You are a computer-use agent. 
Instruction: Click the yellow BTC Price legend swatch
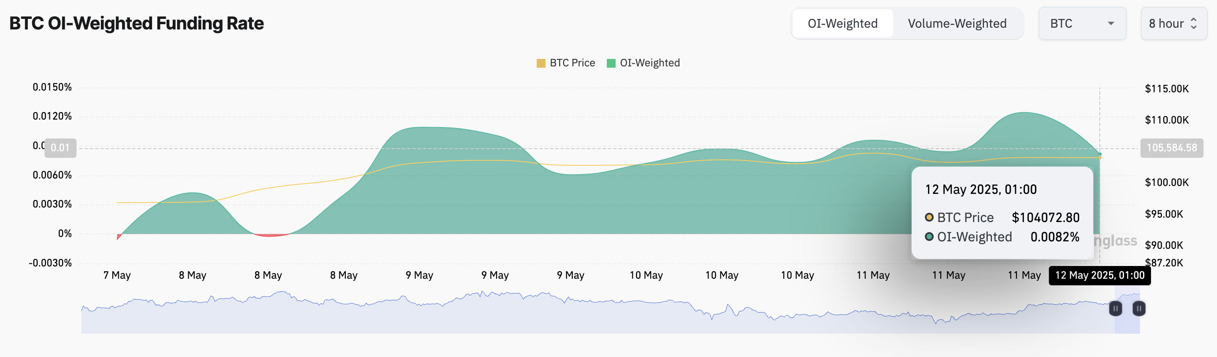[x=541, y=63]
